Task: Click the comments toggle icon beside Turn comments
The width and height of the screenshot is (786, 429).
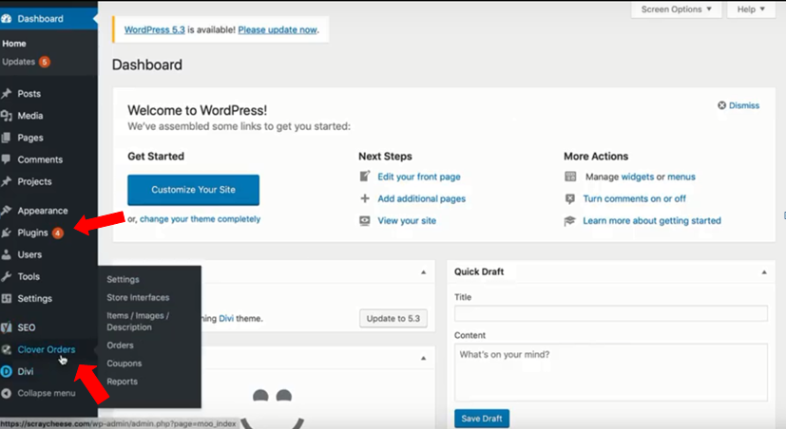Action: [x=570, y=198]
